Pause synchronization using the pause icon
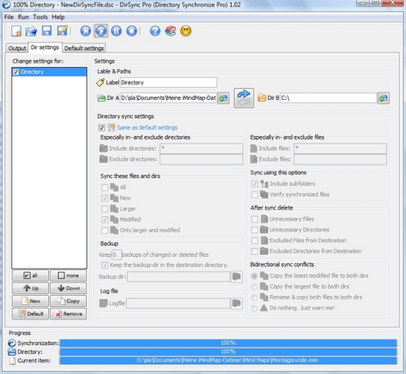406x374 pixels. (x=116, y=31)
